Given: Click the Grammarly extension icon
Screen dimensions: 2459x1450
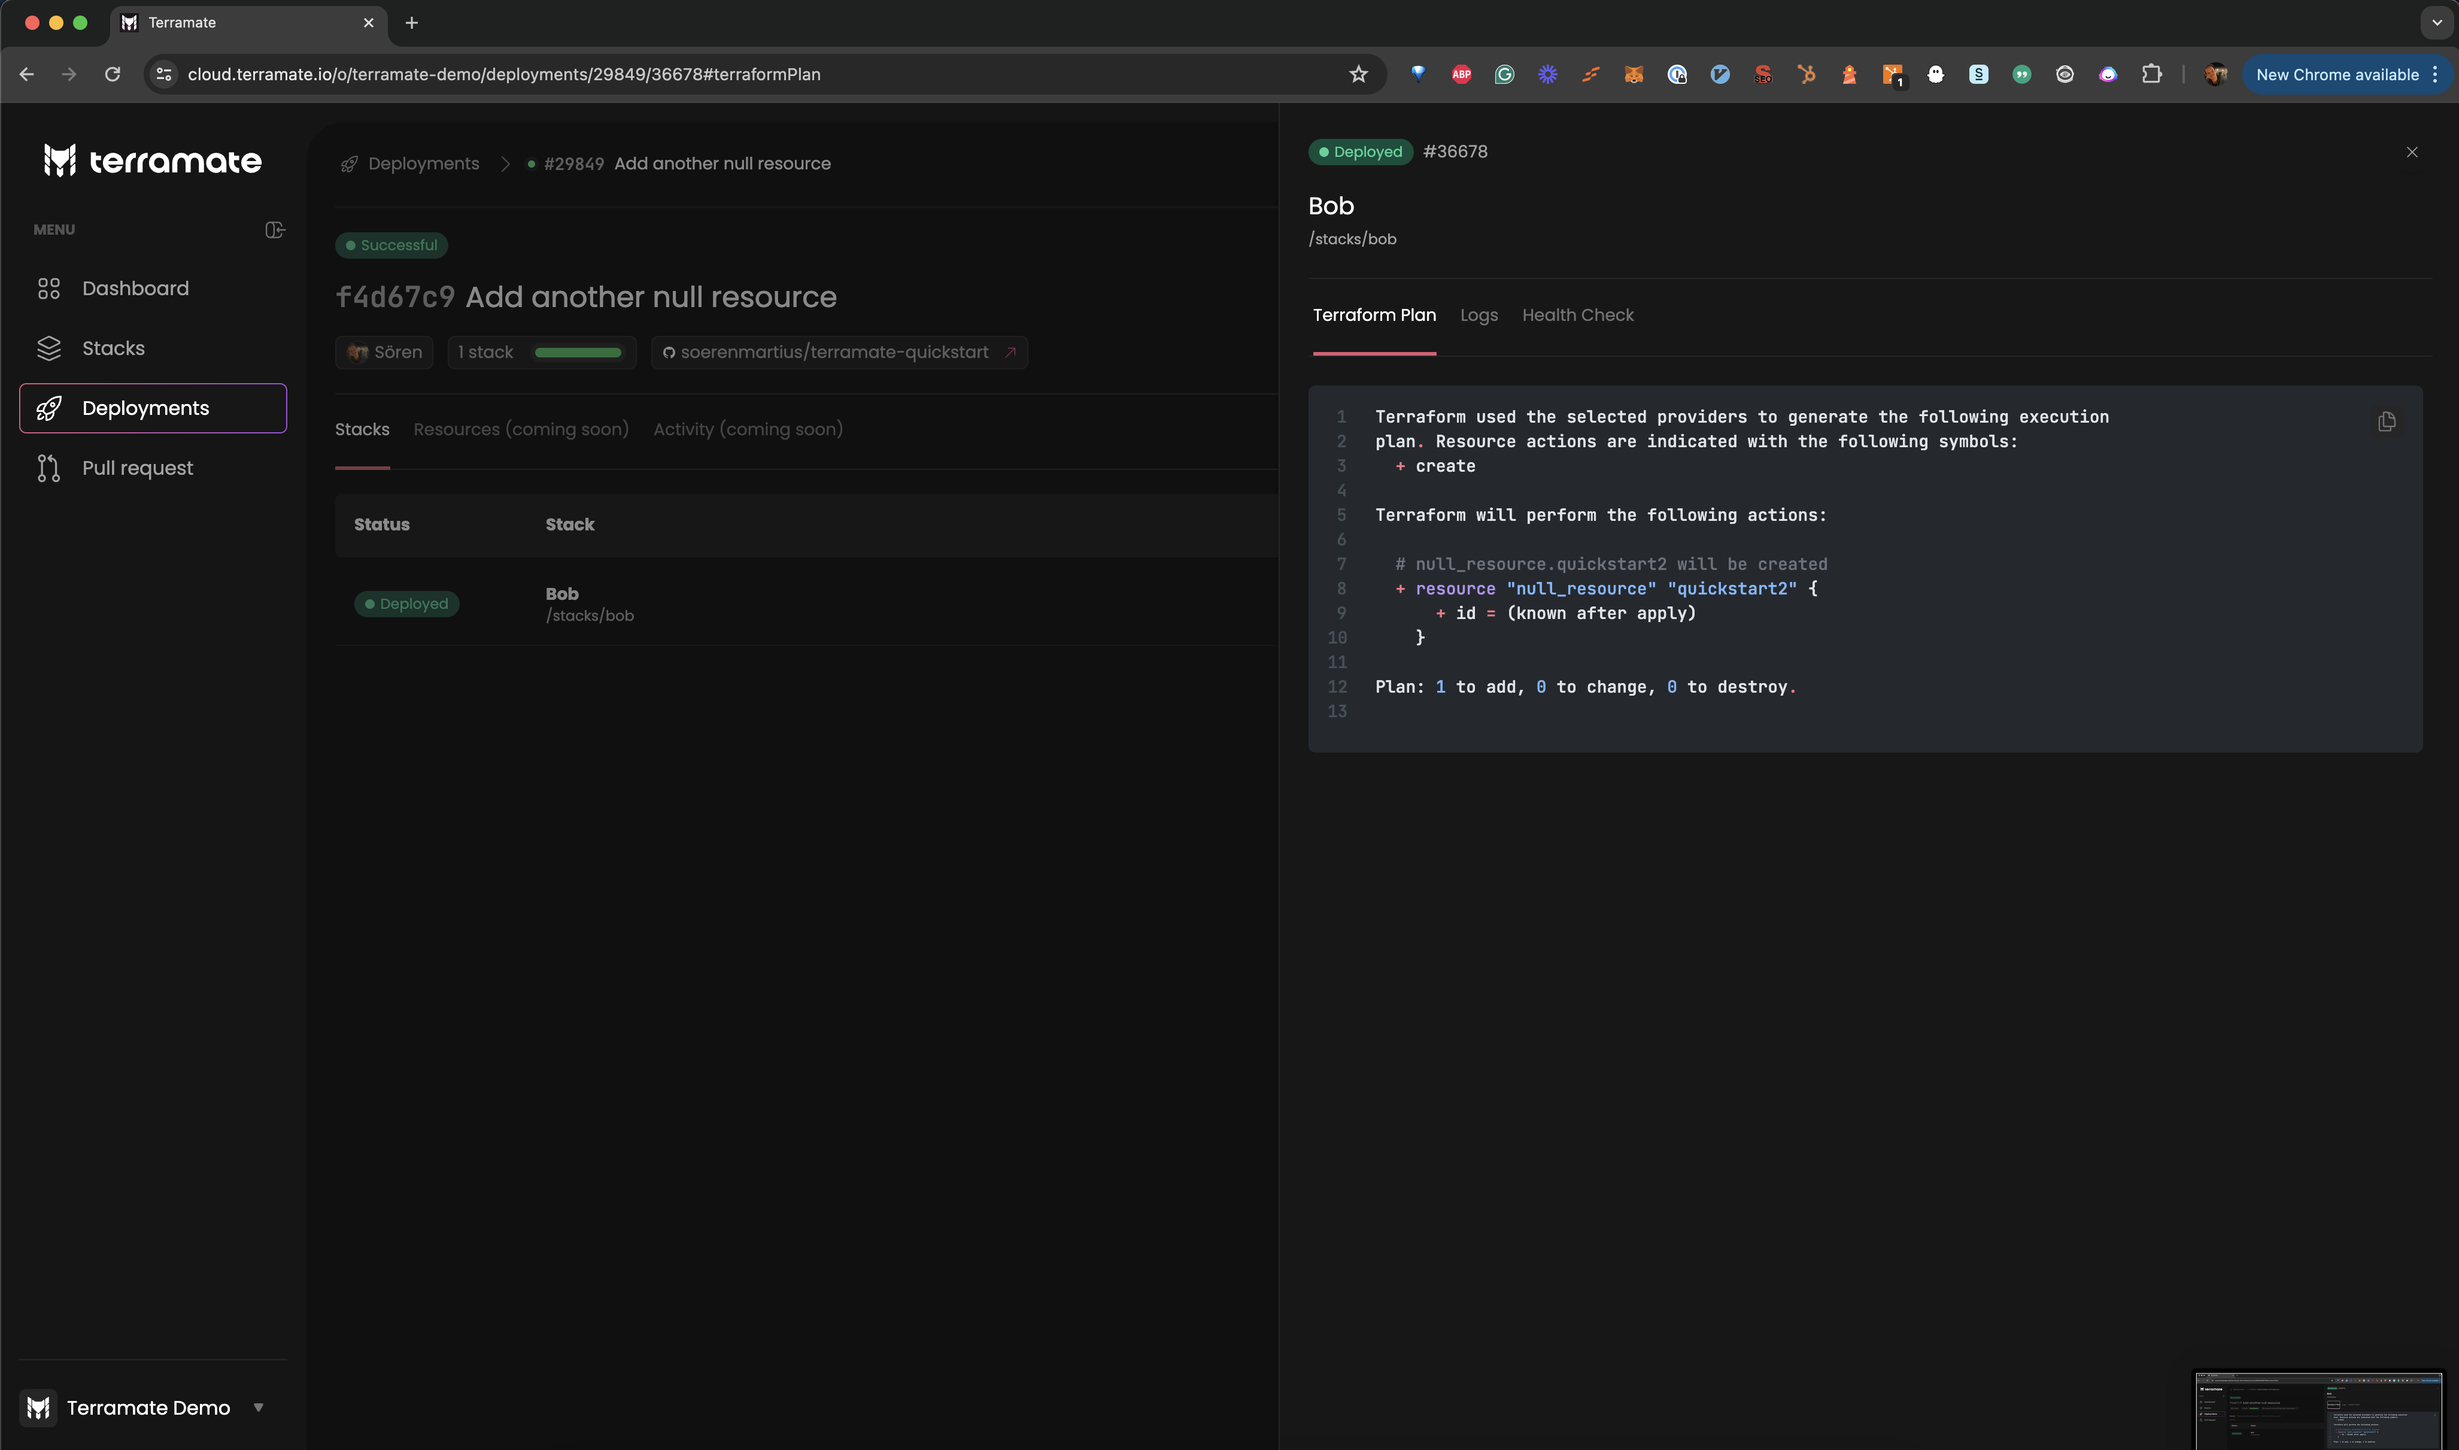Looking at the screenshot, I should [x=1504, y=74].
